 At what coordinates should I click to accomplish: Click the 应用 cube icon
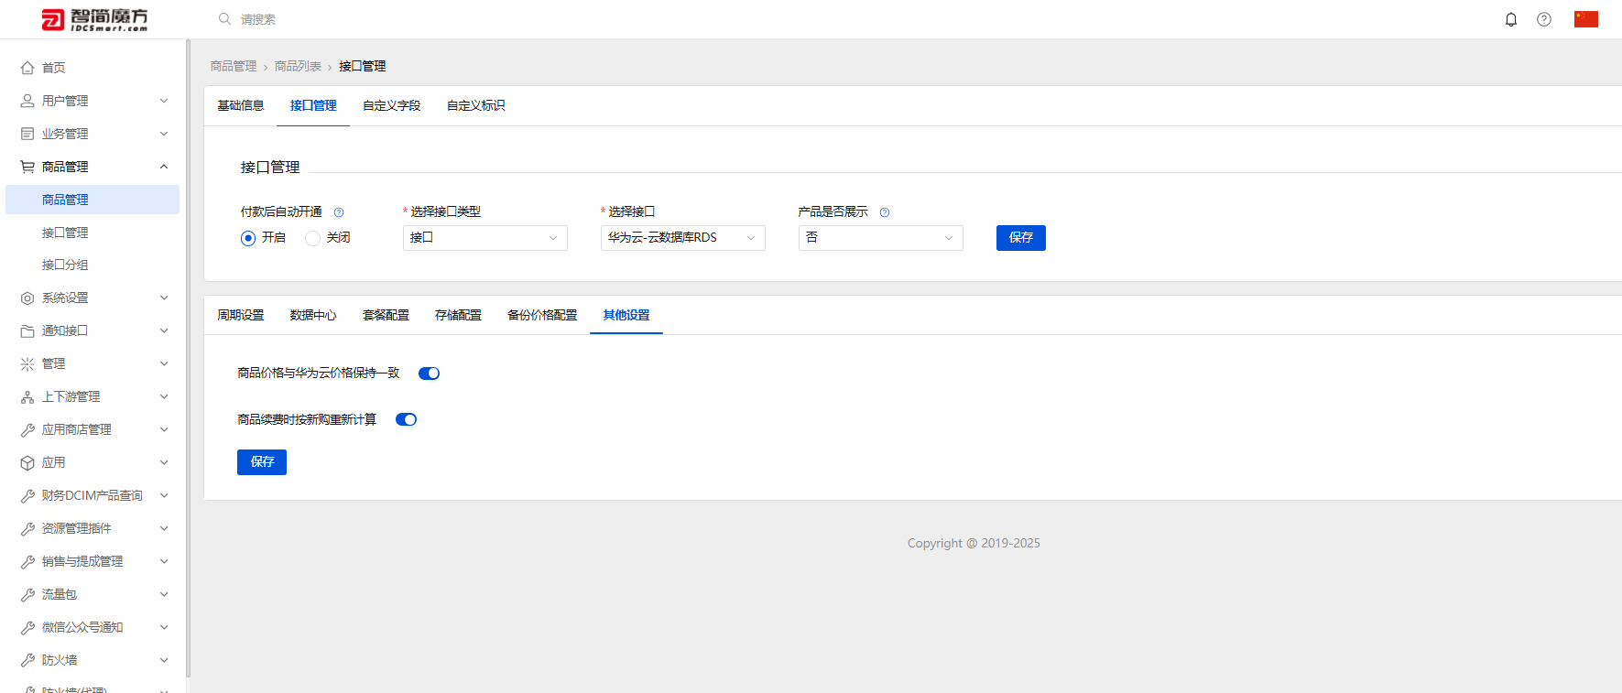(x=27, y=463)
